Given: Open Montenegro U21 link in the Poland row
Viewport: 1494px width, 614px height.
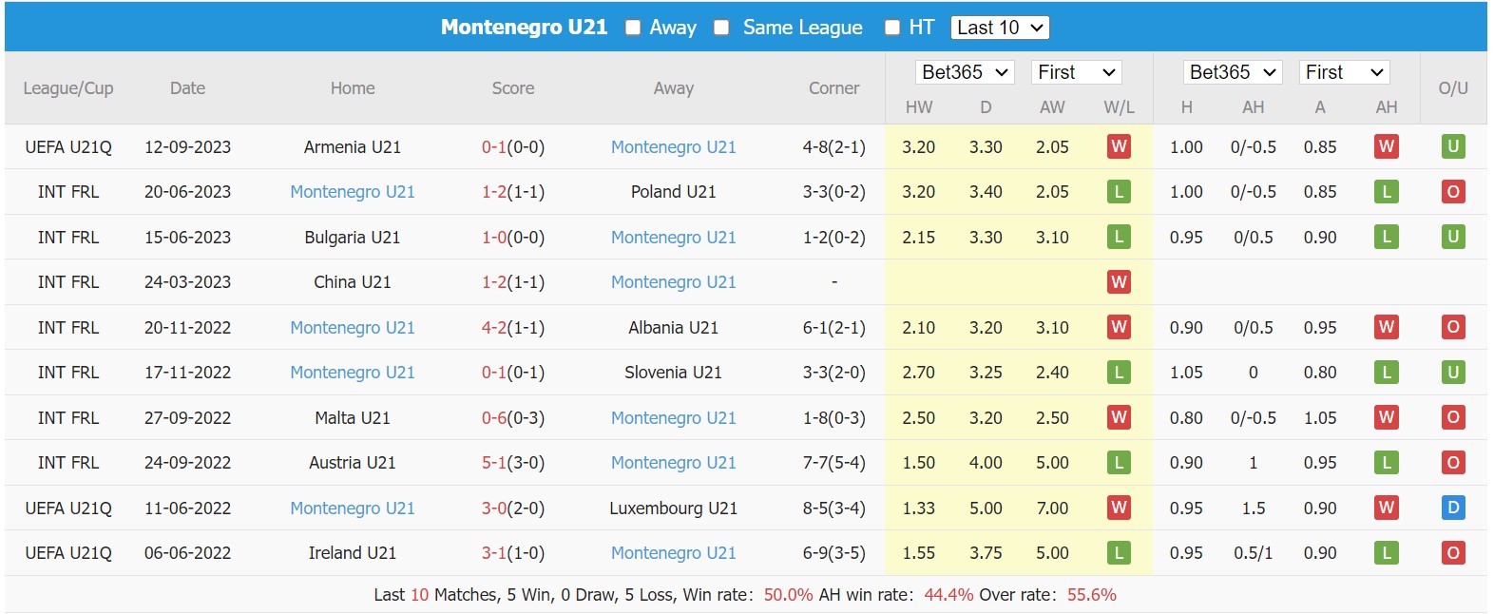Looking at the screenshot, I should pyautogui.click(x=352, y=191).
